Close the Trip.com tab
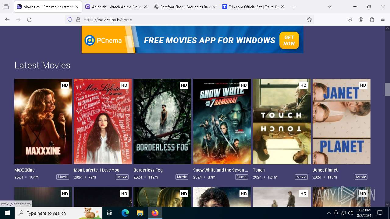 [x=282, y=7]
